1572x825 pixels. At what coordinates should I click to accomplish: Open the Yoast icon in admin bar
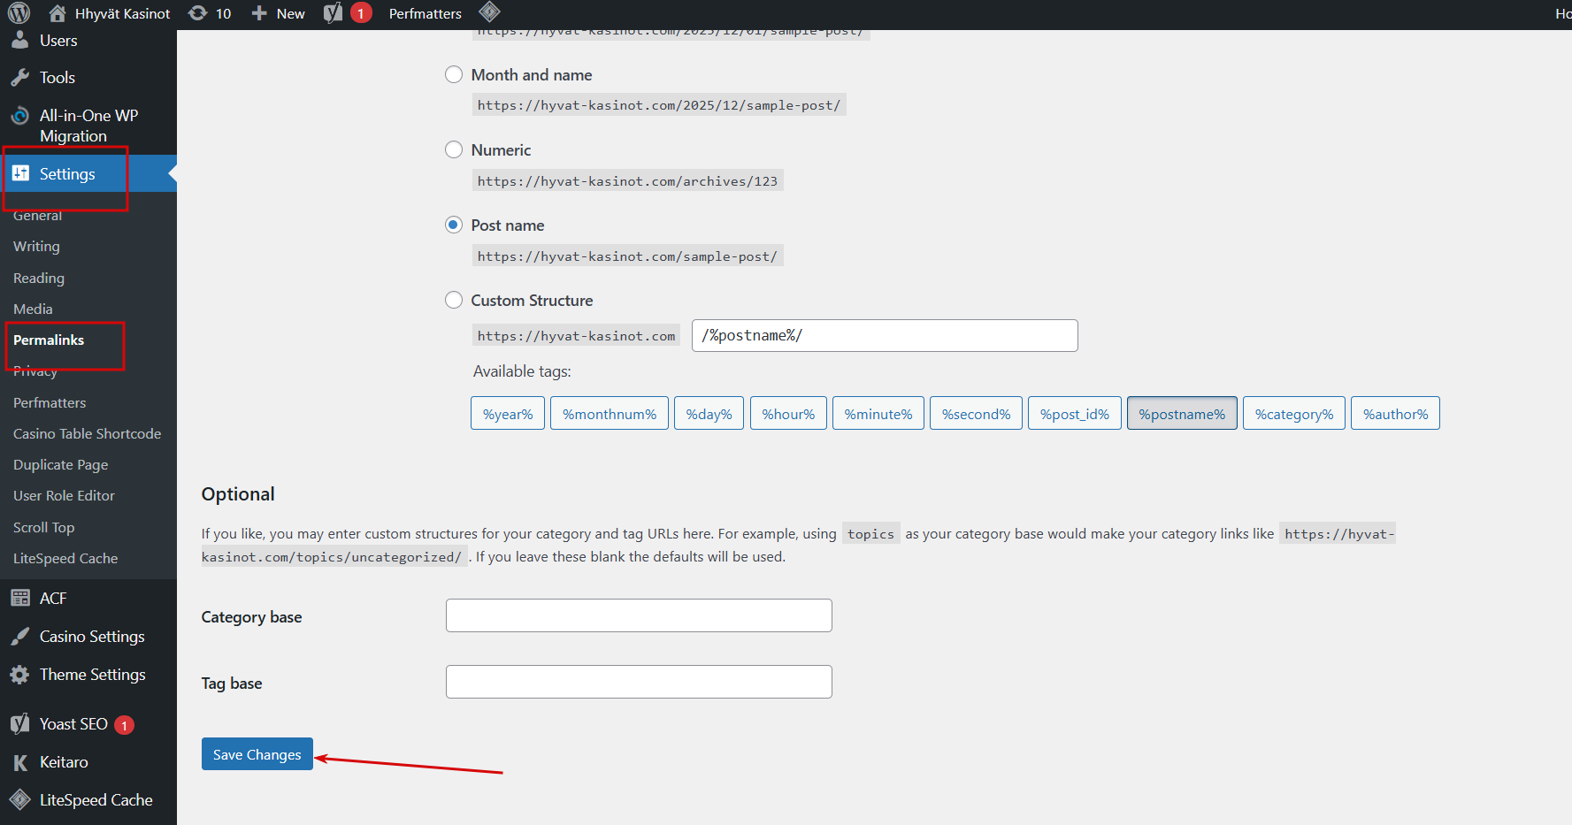333,13
